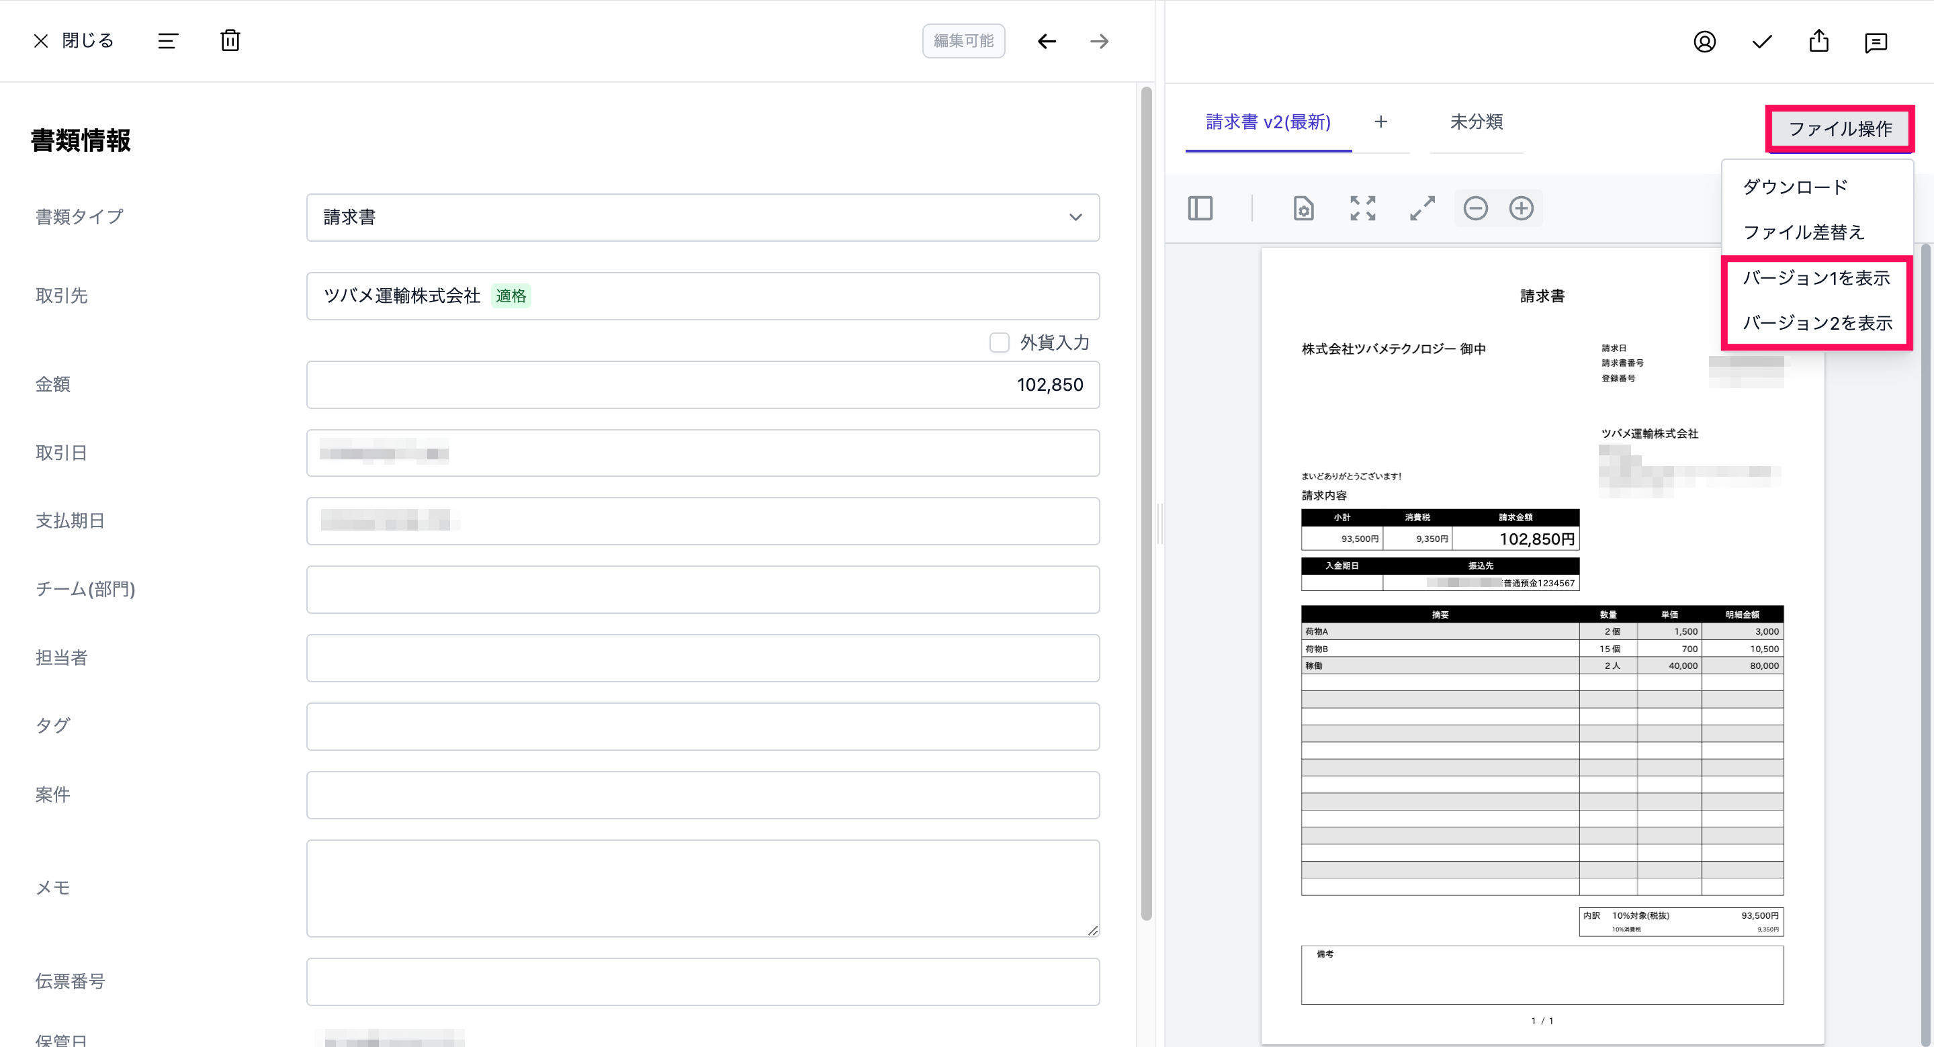Zoom in the document preview

point(1521,208)
